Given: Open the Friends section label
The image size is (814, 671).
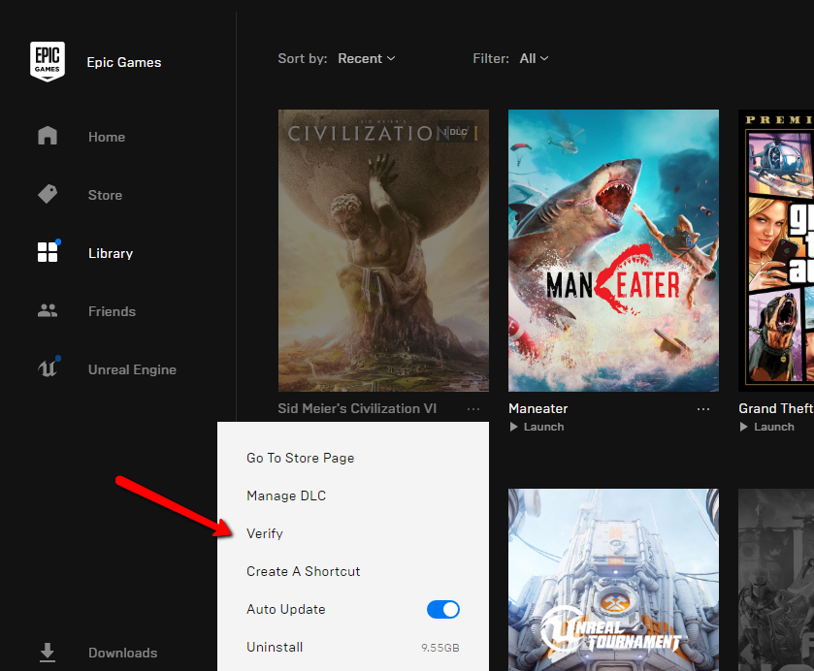Looking at the screenshot, I should coord(112,311).
